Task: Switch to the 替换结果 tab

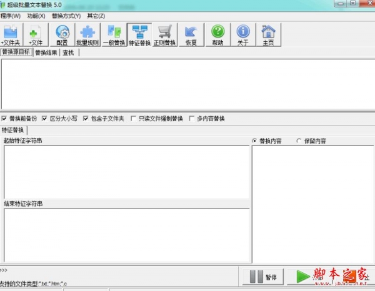Action: (x=46, y=52)
